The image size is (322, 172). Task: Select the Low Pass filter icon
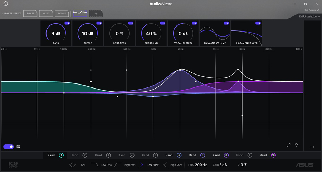coord(95,165)
